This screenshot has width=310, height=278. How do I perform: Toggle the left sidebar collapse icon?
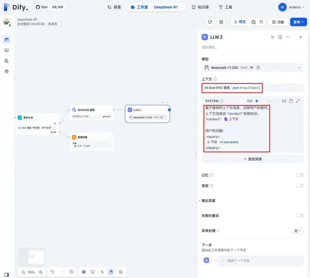[7, 275]
